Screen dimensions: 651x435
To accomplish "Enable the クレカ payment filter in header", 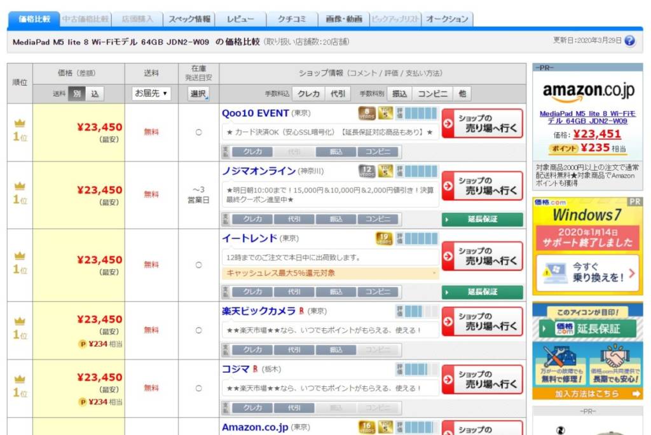I will tap(309, 94).
